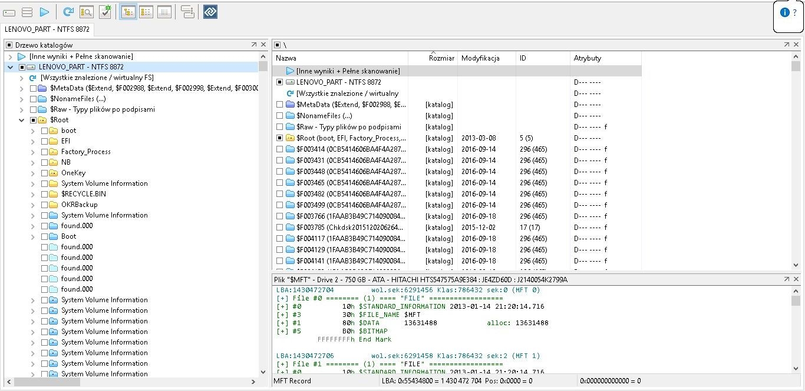The height and width of the screenshot is (391, 805).
Task: Expand the OKRBackup folder node
Action: [x=32, y=205]
